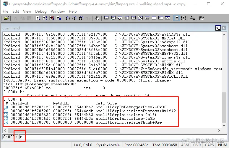Click the advapi32.dll ModLoad line

pyautogui.click(x=97, y=42)
